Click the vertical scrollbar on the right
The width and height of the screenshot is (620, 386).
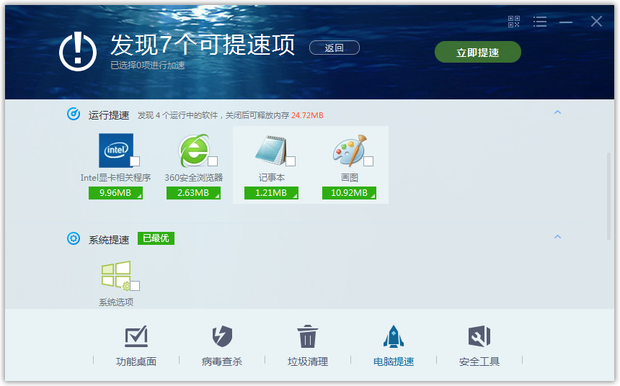point(608,194)
